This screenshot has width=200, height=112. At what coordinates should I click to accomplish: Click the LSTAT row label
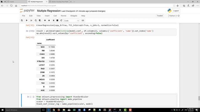click(x=42, y=65)
